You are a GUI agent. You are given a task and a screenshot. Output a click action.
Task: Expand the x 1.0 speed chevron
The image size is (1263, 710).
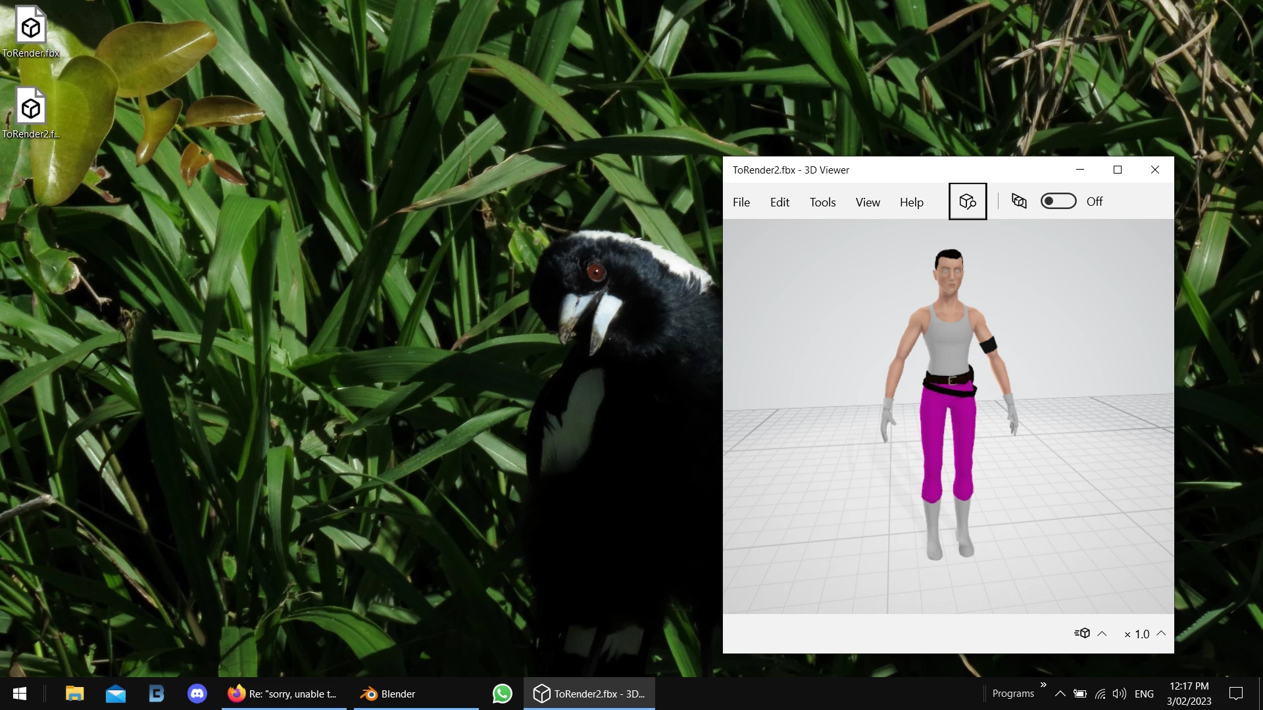(1161, 633)
